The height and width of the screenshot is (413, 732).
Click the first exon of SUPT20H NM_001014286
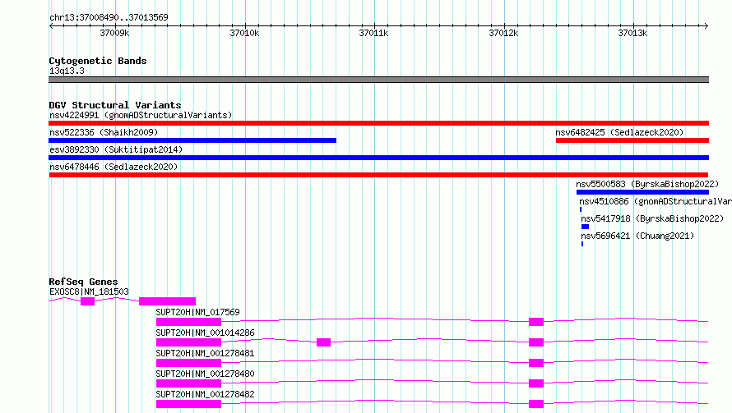click(x=188, y=342)
